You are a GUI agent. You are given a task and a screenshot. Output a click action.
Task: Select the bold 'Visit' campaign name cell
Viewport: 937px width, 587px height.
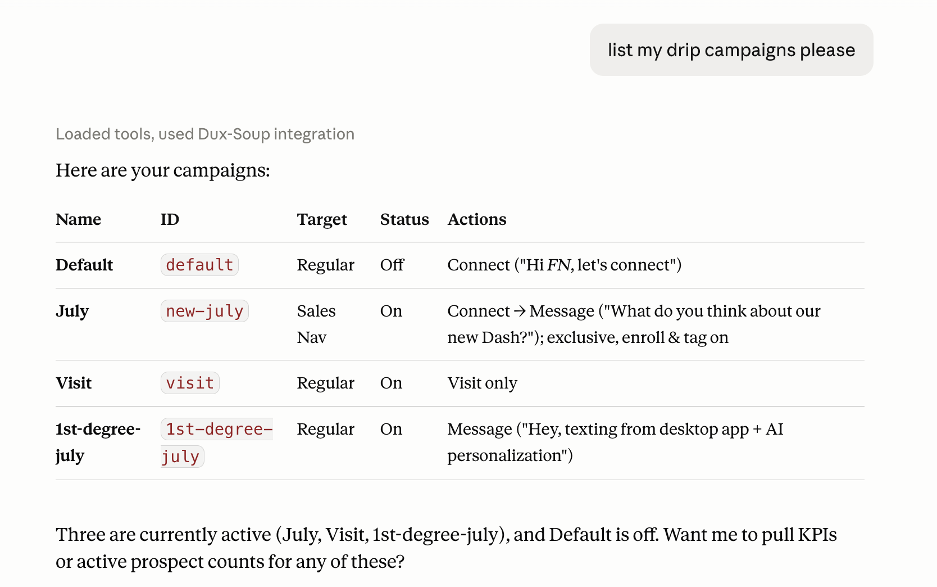pos(74,383)
